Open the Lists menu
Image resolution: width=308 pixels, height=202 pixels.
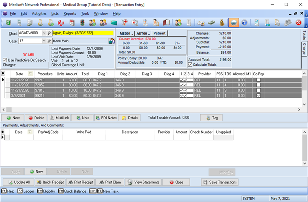55,13
